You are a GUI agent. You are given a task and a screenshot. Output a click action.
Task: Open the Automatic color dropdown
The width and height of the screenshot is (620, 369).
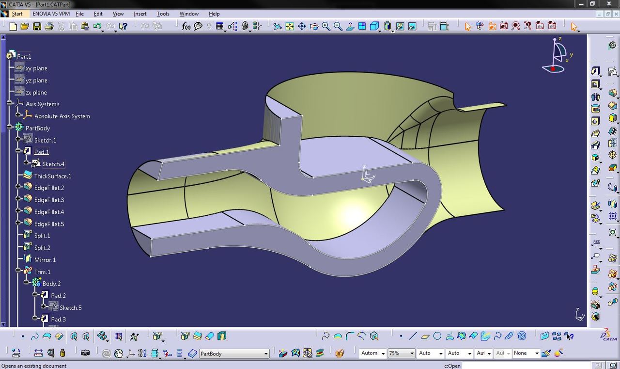pyautogui.click(x=383, y=353)
